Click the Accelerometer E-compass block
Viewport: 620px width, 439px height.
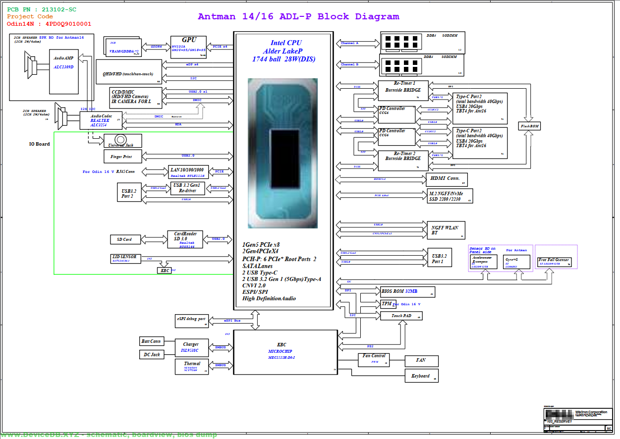[485, 262]
